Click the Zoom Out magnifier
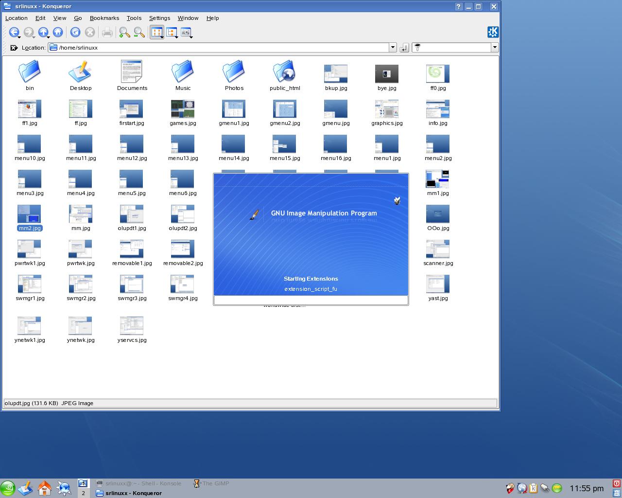Image resolution: width=622 pixels, height=498 pixels. click(x=139, y=32)
